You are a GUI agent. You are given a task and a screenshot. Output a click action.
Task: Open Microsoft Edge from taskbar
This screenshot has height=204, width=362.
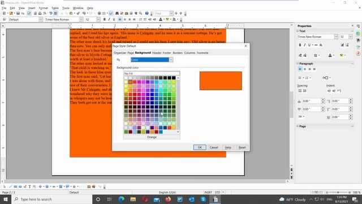pos(121,199)
